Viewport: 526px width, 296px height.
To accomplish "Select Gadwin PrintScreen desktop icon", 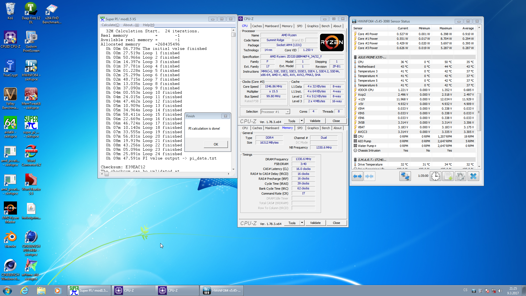I will pyautogui.click(x=31, y=41).
